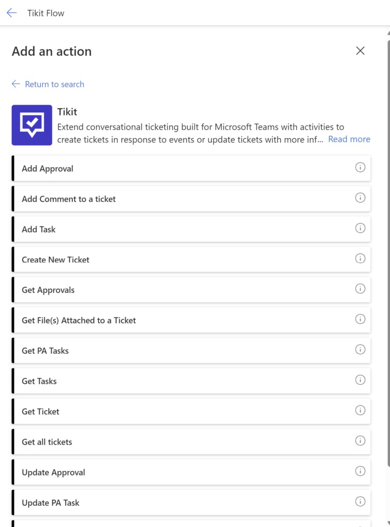390x527 pixels.
Task: Click info icon next to Create New Ticket
Action: [360, 258]
